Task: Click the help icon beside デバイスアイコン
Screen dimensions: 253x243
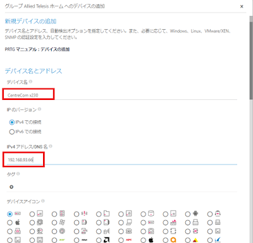Action: pos(43,201)
